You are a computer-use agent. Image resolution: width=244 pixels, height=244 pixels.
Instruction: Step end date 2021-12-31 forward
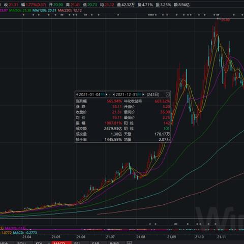click(x=143, y=95)
